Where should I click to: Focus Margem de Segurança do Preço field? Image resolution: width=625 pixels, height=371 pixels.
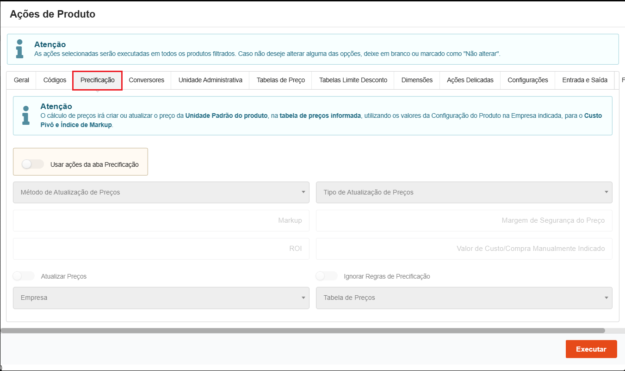point(464,220)
